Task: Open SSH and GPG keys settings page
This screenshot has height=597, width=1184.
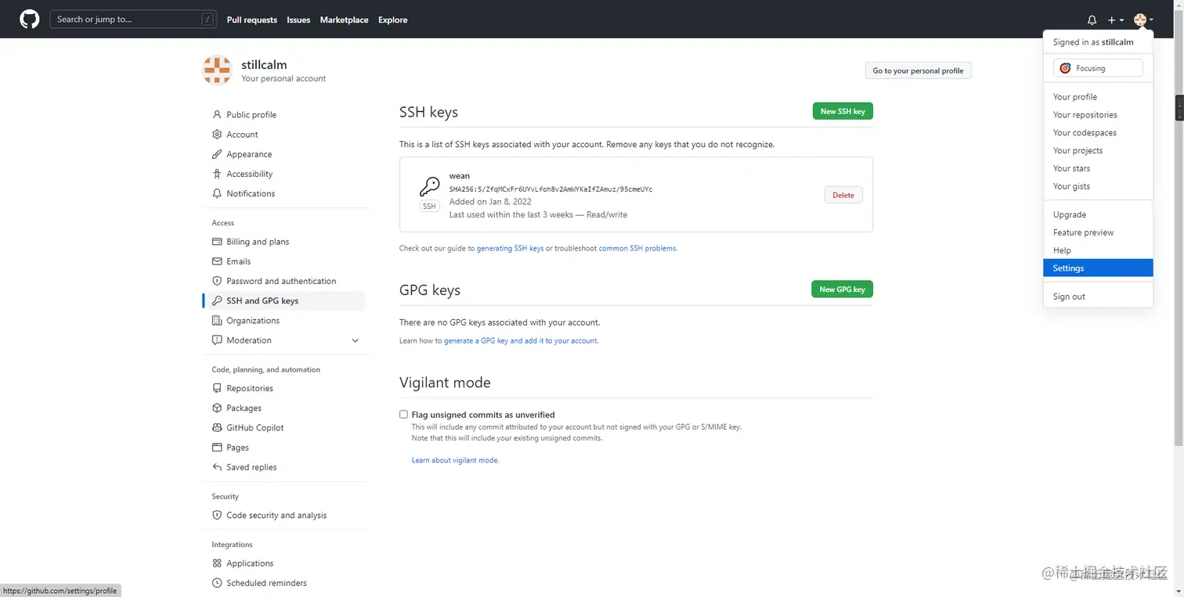Action: pos(285,300)
